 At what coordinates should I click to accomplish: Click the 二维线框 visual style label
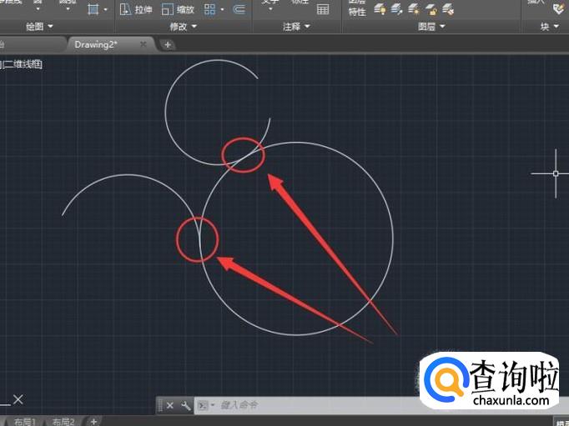coord(23,64)
